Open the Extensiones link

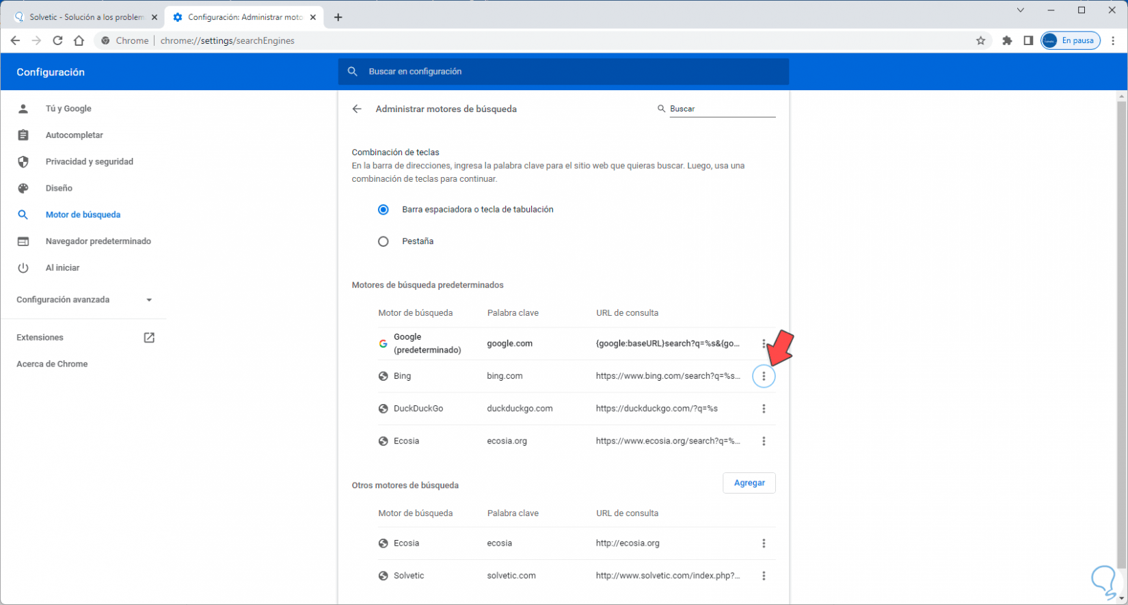85,338
